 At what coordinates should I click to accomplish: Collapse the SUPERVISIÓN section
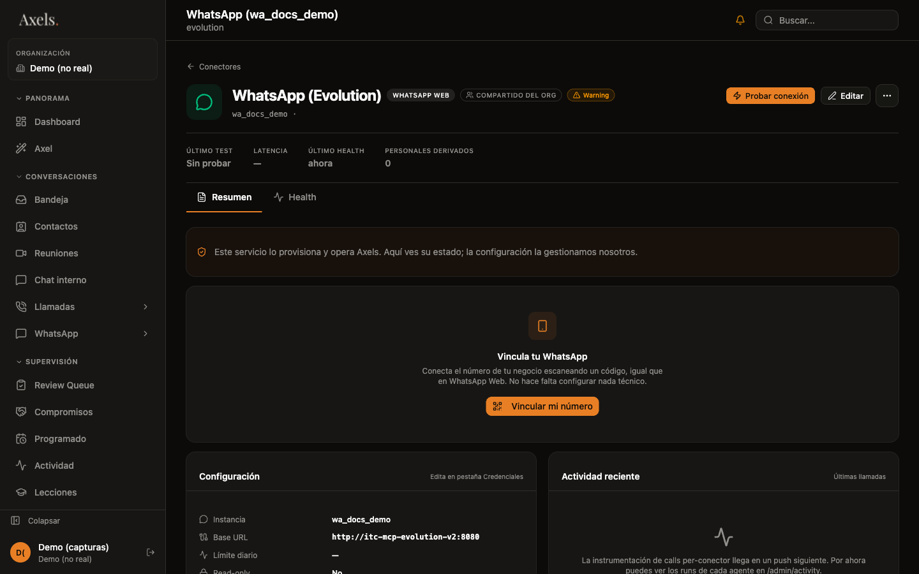[x=47, y=362]
